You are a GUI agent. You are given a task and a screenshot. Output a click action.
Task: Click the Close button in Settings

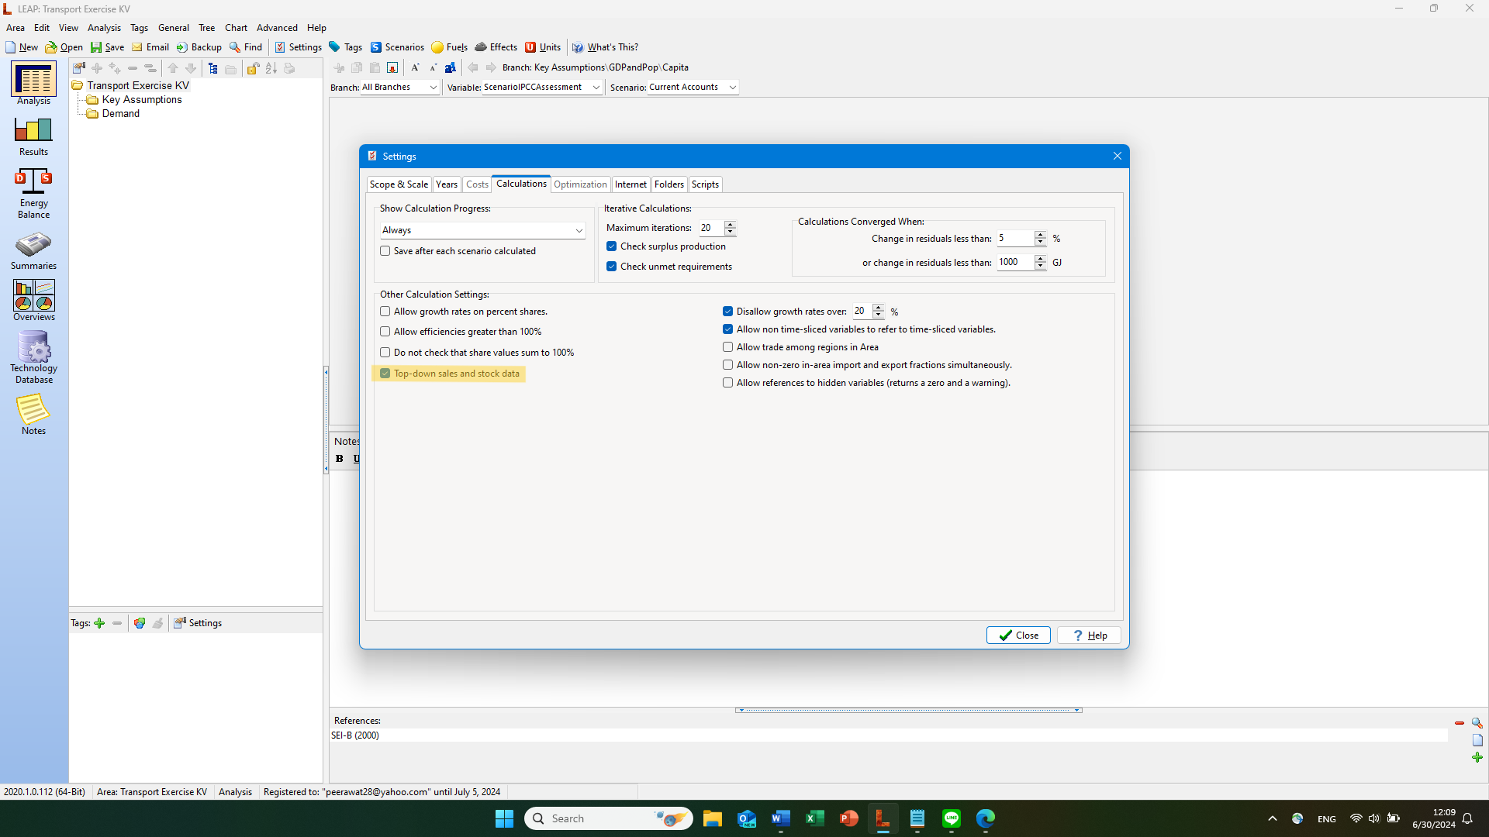[x=1018, y=635]
